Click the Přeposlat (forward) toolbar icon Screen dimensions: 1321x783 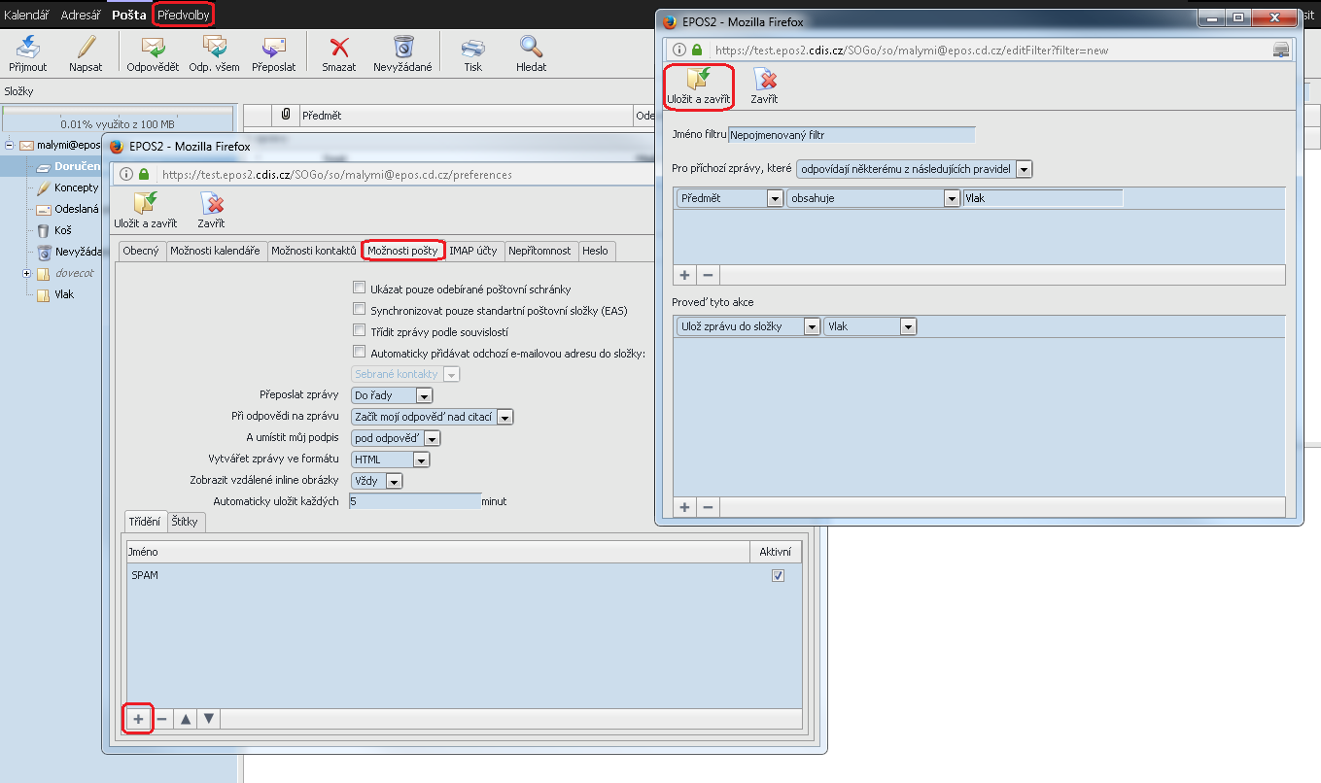click(x=273, y=47)
